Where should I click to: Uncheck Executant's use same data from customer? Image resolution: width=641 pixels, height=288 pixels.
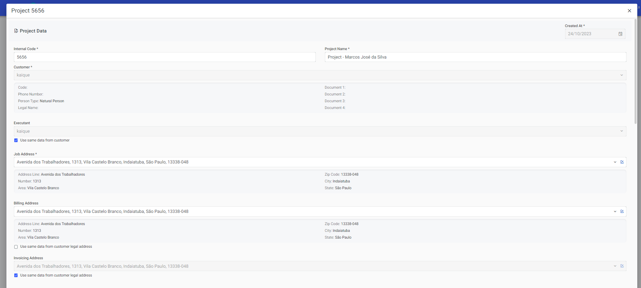(16, 140)
